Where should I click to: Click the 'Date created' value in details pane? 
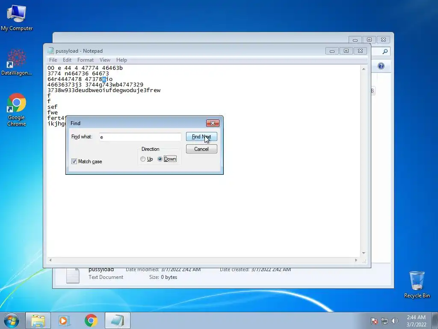click(x=271, y=270)
